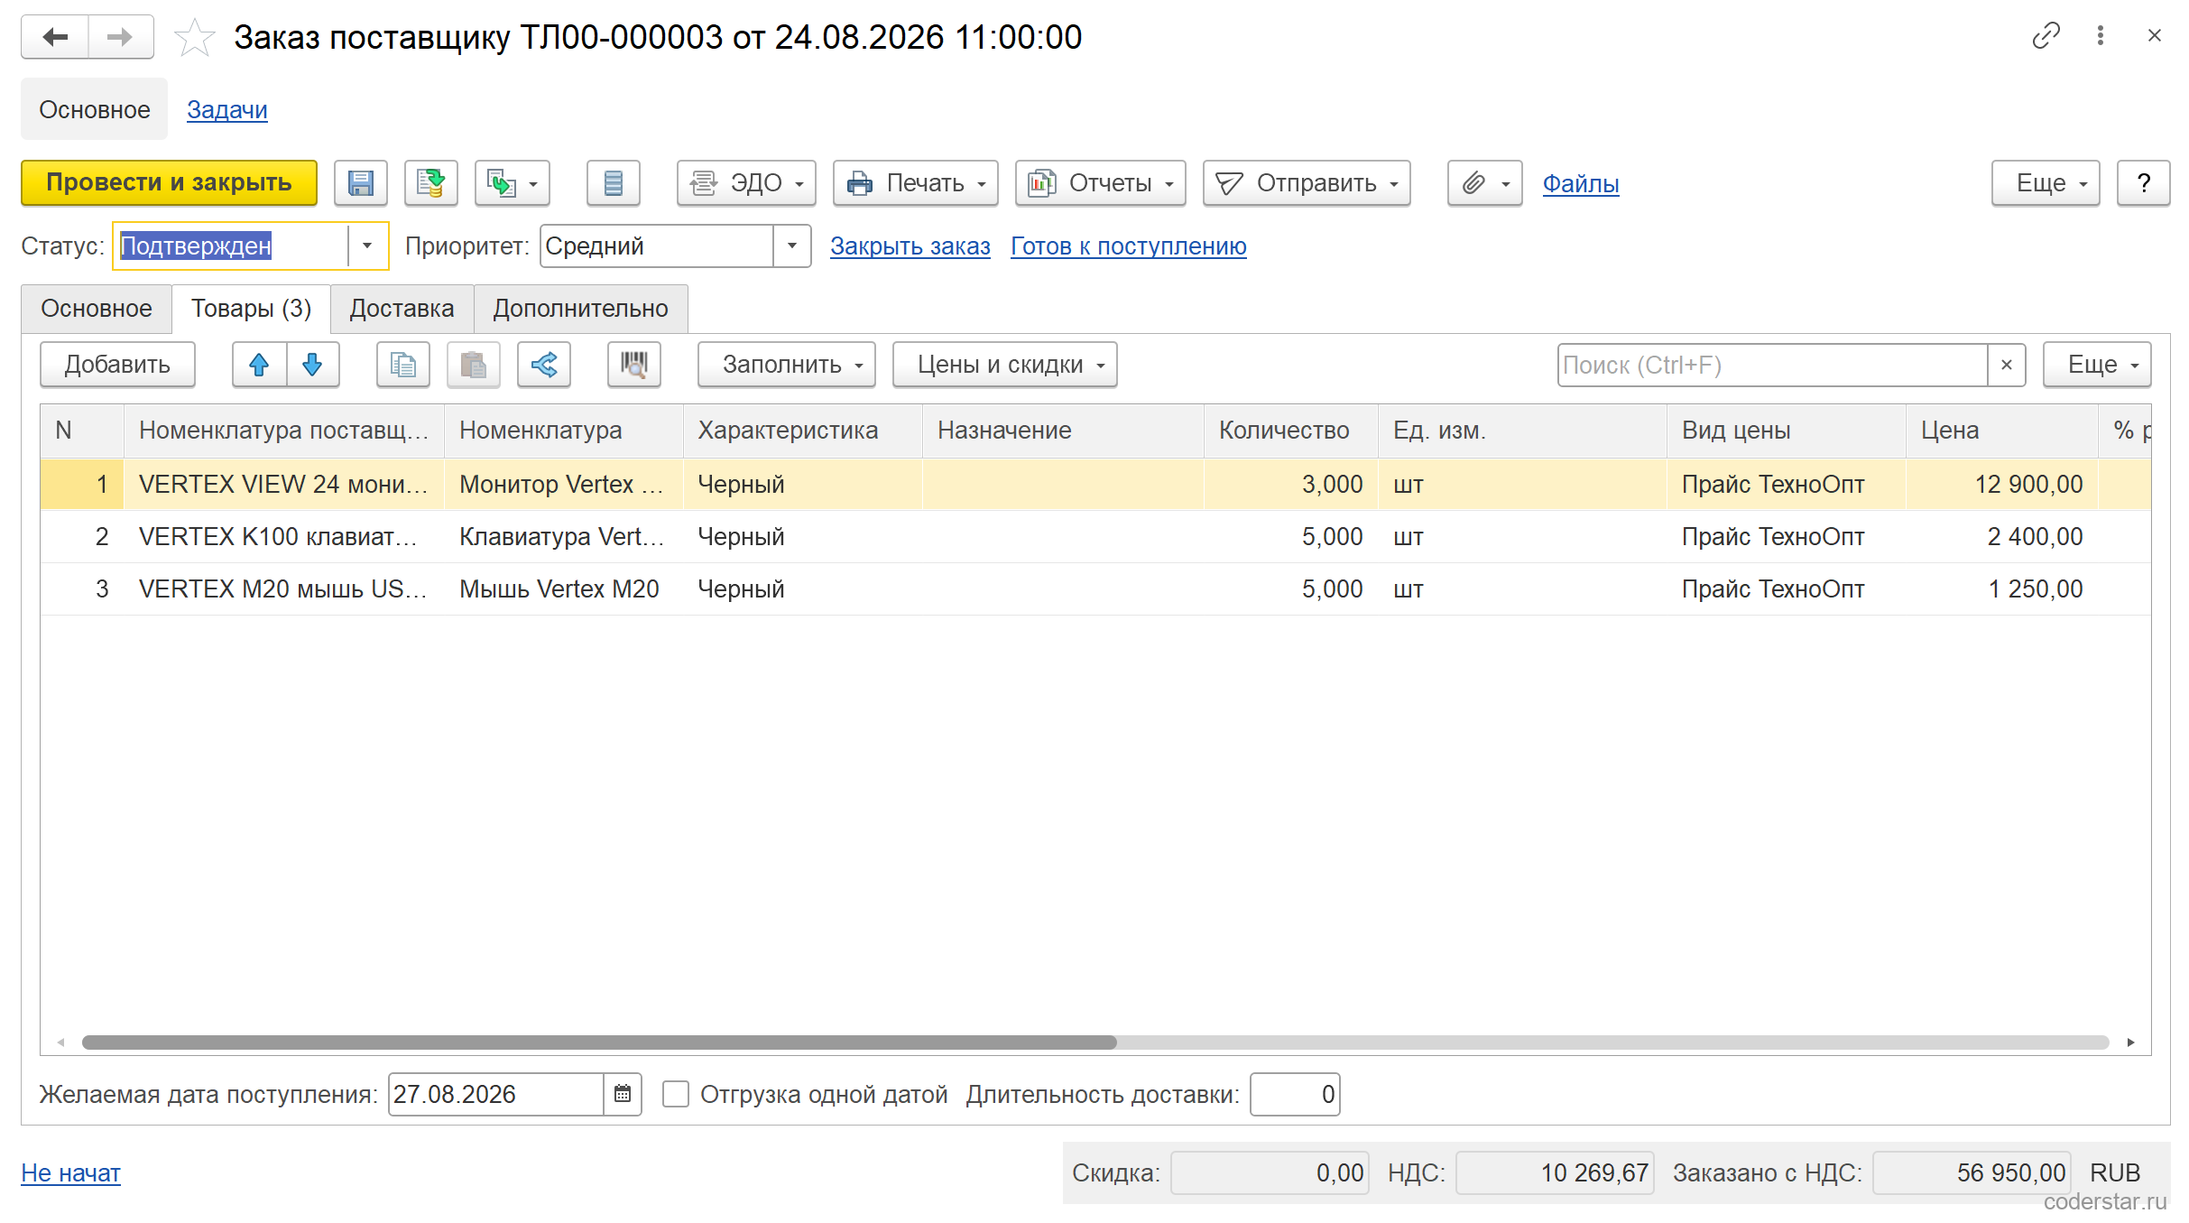This screenshot has height=1223, width=2189.
Task: Open the Доставка tab
Action: tap(402, 309)
